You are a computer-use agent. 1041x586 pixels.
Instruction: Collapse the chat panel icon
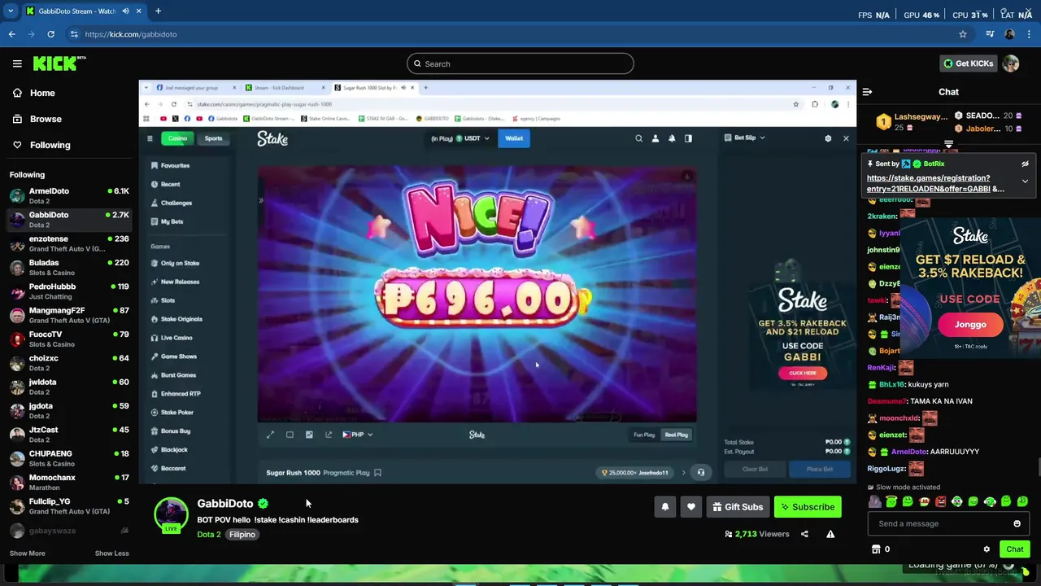coord(867,92)
